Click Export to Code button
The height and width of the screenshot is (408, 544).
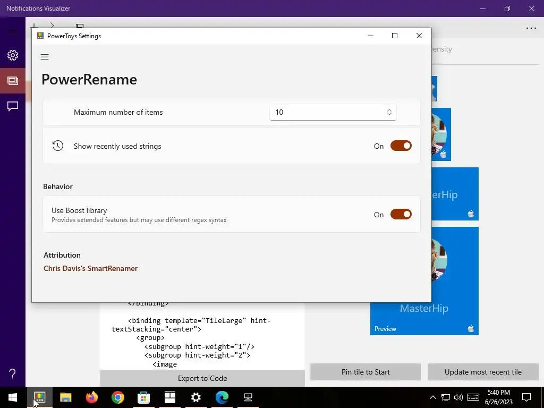point(202,378)
